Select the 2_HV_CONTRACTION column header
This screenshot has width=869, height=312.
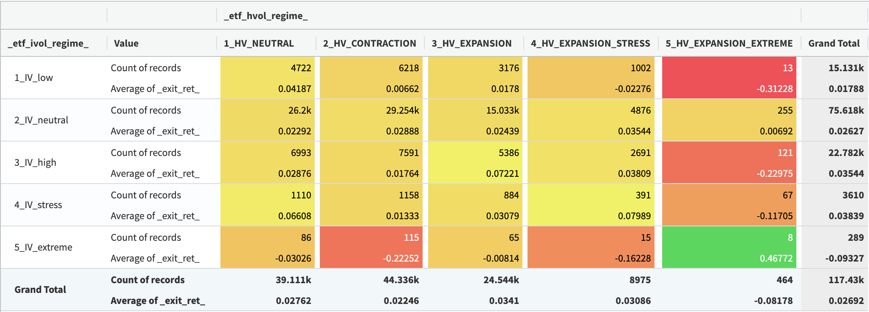(370, 43)
